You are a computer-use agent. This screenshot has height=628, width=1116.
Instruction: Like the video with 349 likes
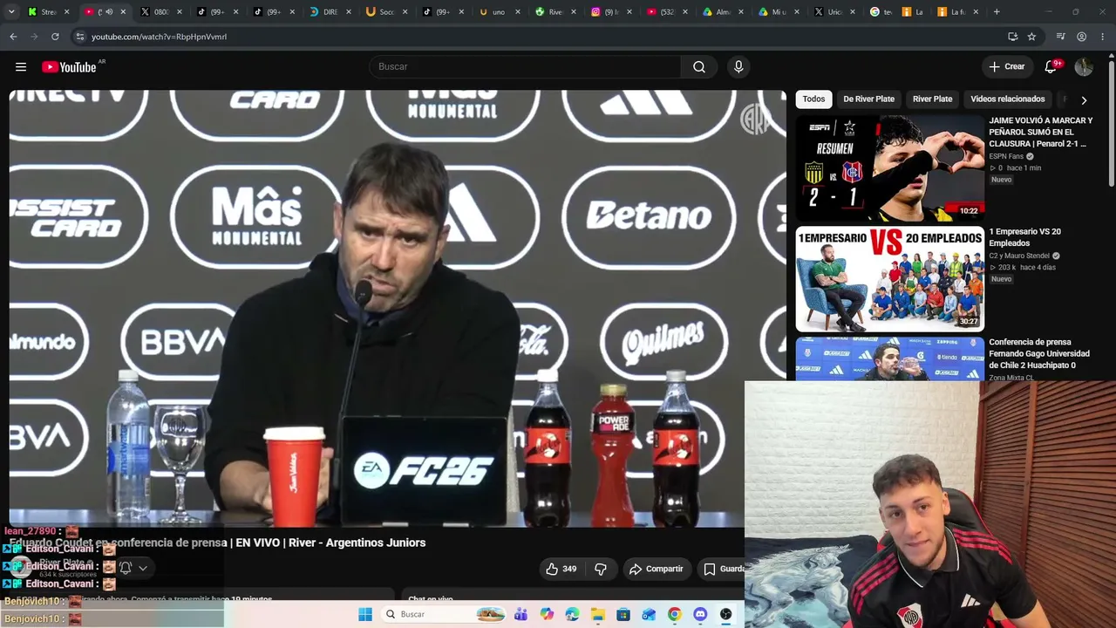pyautogui.click(x=561, y=569)
